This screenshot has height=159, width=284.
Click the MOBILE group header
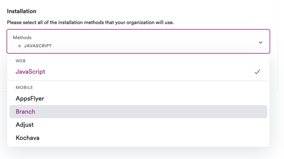pos(24,88)
